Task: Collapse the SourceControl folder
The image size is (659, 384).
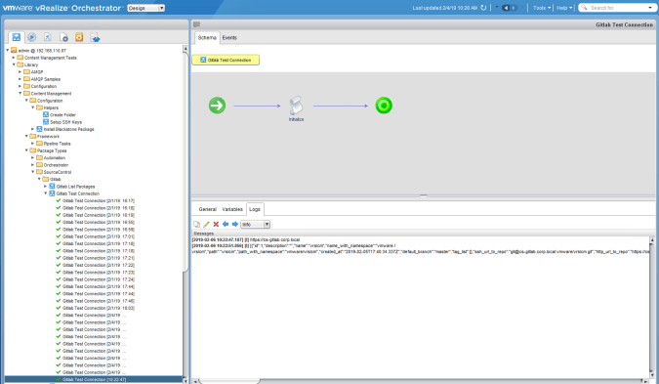Action: [33, 172]
